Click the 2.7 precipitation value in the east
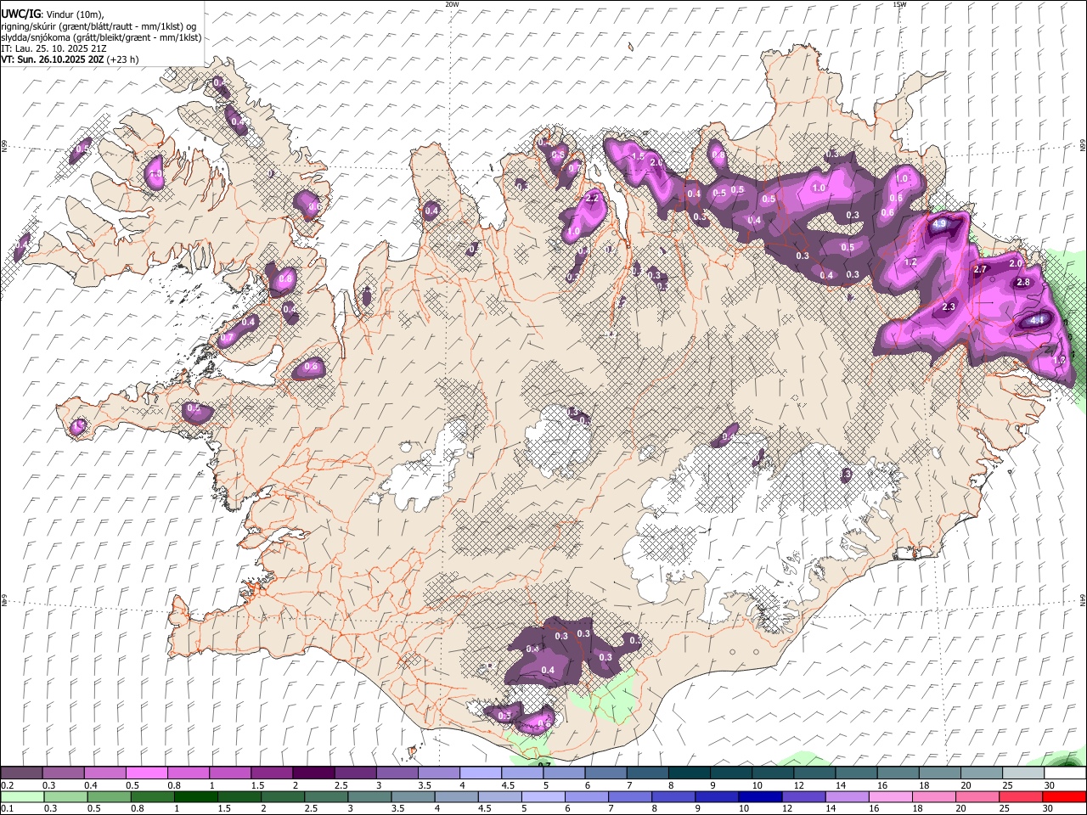The width and height of the screenshot is (1087, 815). (980, 269)
